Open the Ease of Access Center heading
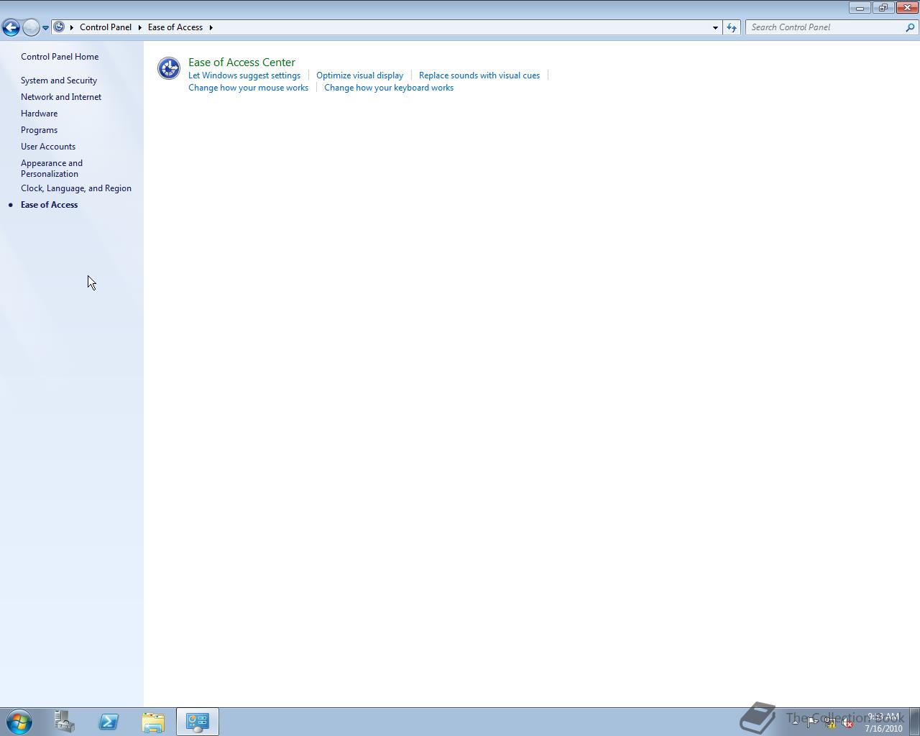920x736 pixels. click(x=241, y=63)
